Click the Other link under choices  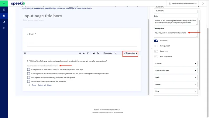point(34,85)
